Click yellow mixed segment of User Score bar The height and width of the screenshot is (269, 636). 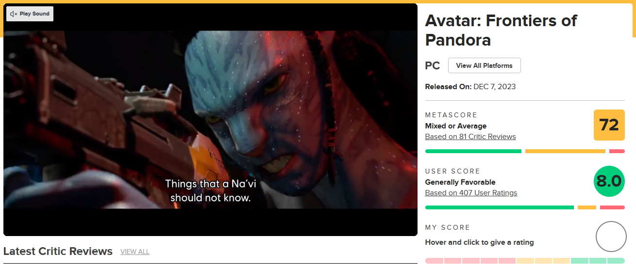point(587,207)
